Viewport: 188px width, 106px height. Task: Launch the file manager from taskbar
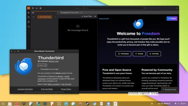(10, 104)
